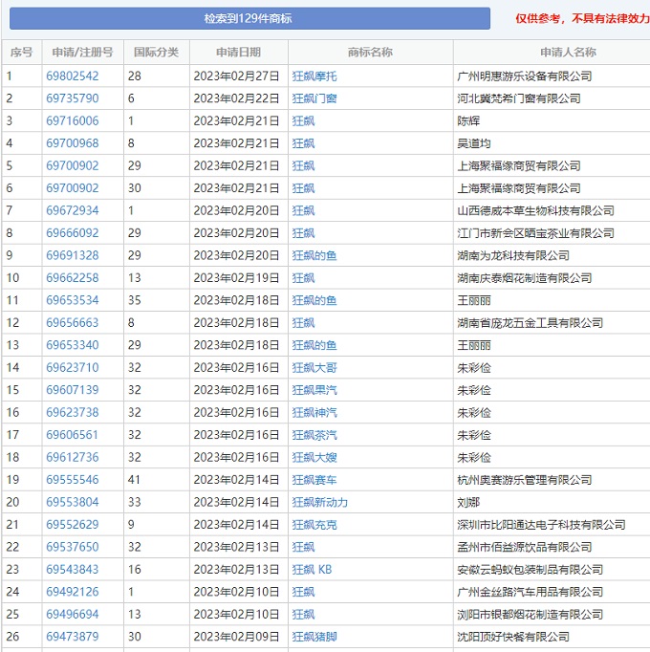
Task: Click the 商标名称 column header
Action: pyautogui.click(x=370, y=53)
